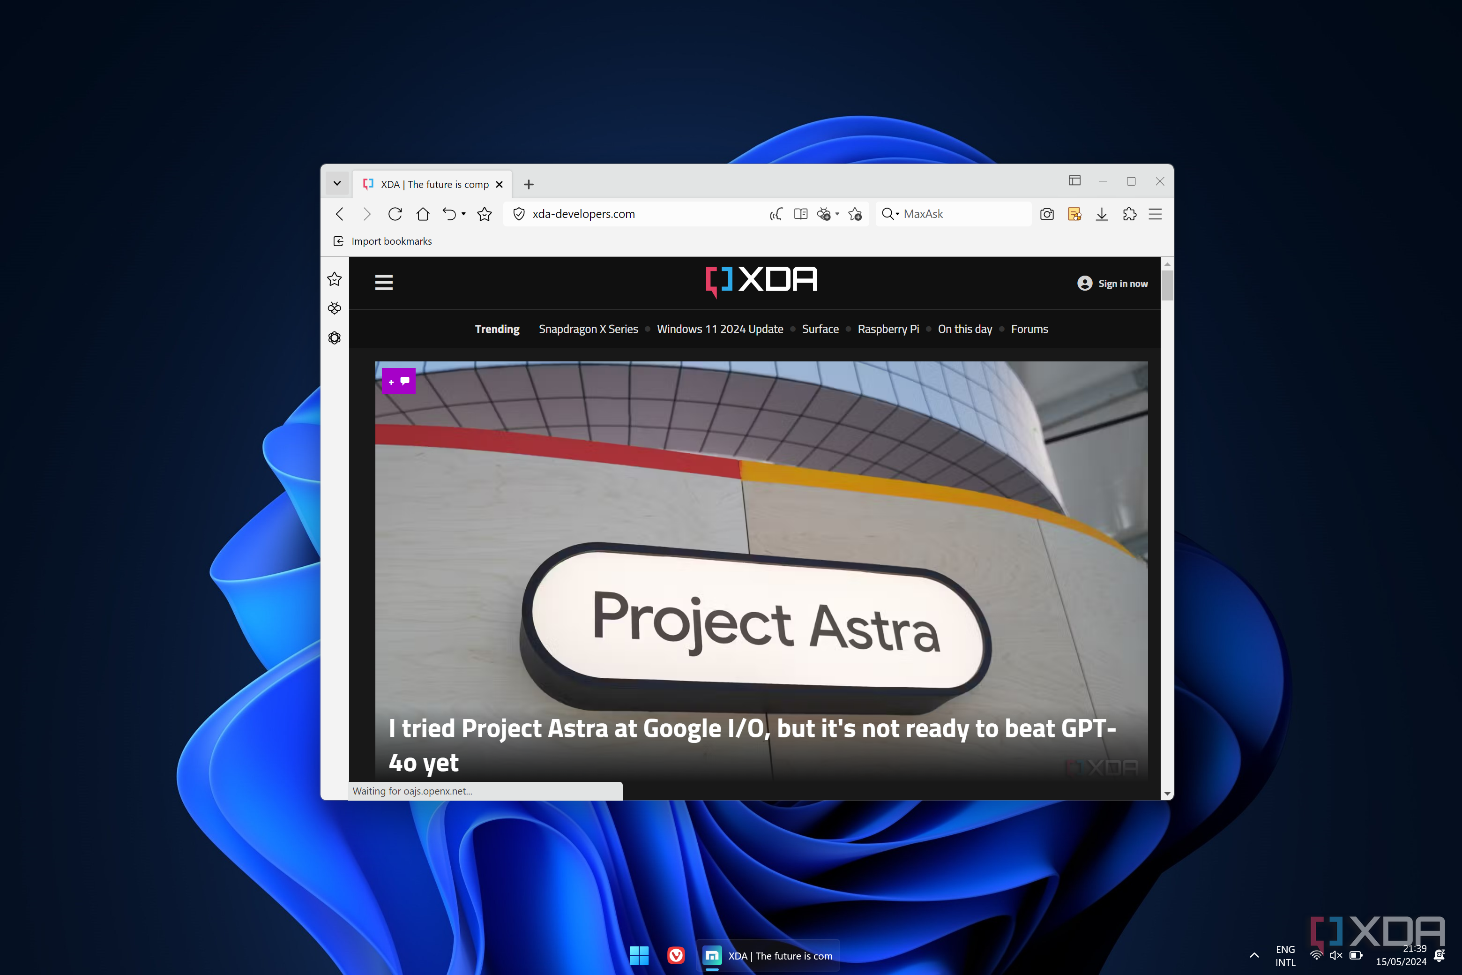Show hidden system tray icons
The image size is (1462, 975).
1254,956
